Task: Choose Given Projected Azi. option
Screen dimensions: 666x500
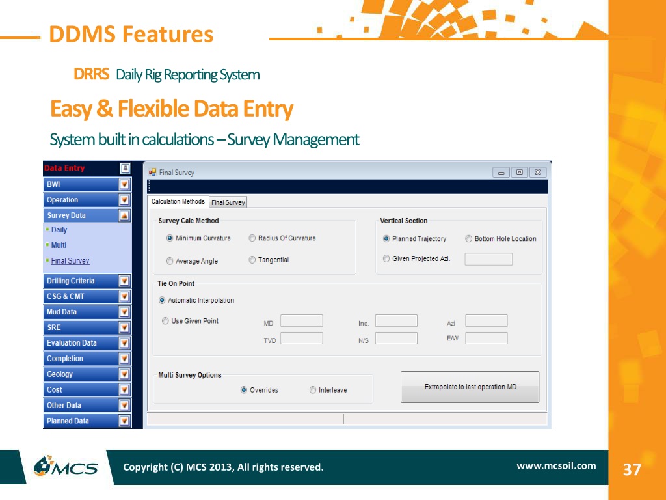Action: [386, 258]
